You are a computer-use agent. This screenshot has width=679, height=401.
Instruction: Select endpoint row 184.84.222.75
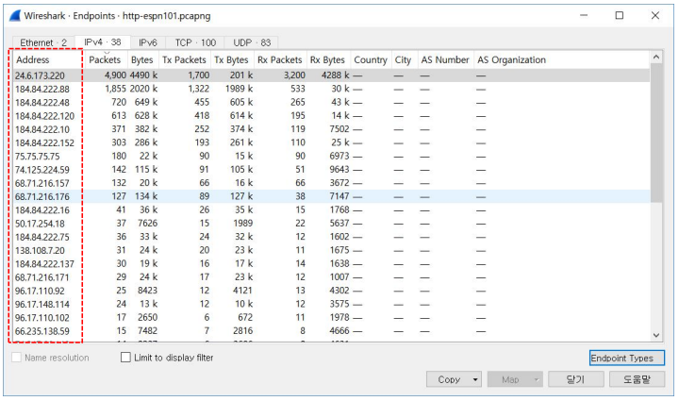[331, 237]
